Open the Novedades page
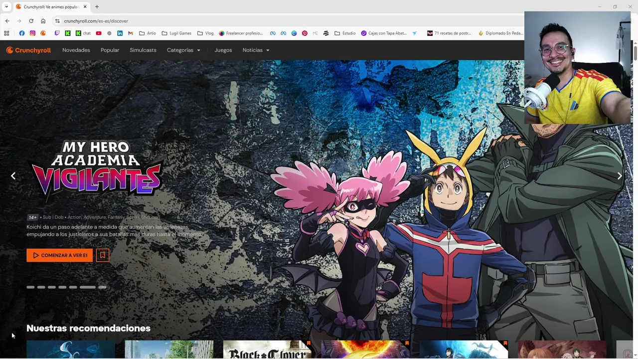 point(76,50)
